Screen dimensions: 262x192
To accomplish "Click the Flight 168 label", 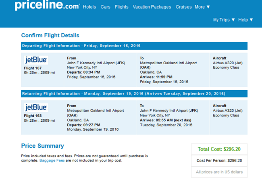I will coord(33,116).
